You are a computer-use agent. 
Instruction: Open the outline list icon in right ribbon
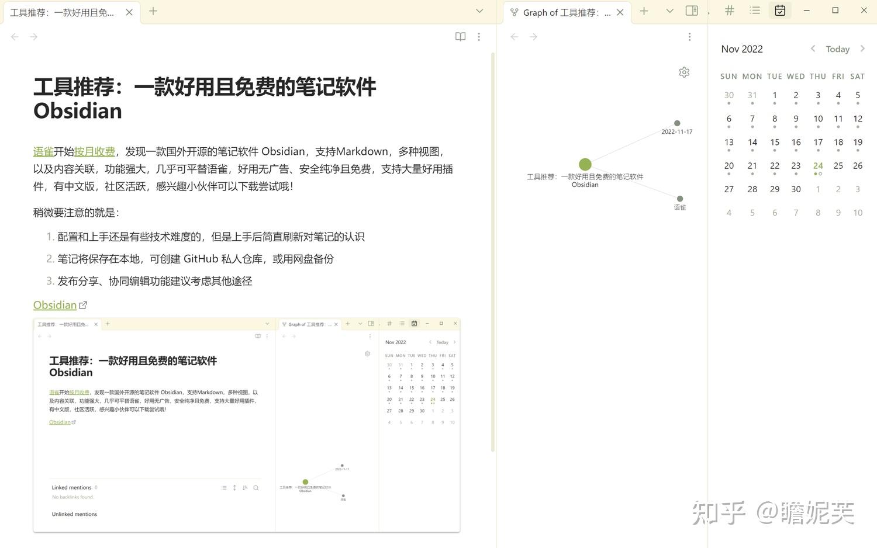click(x=755, y=10)
